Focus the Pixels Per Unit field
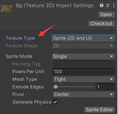 84,72
